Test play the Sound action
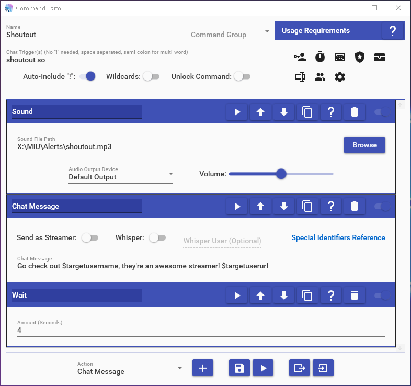Image resolution: width=411 pixels, height=386 pixels. pyautogui.click(x=237, y=112)
